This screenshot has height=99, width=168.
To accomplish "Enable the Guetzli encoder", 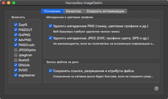I will pyautogui.click(x=16, y=60).
